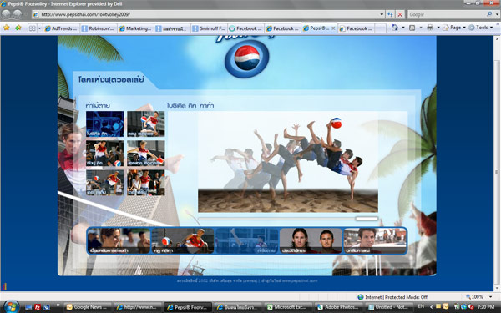
Task: Go back with the browser Back arrow
Action: (6, 14)
